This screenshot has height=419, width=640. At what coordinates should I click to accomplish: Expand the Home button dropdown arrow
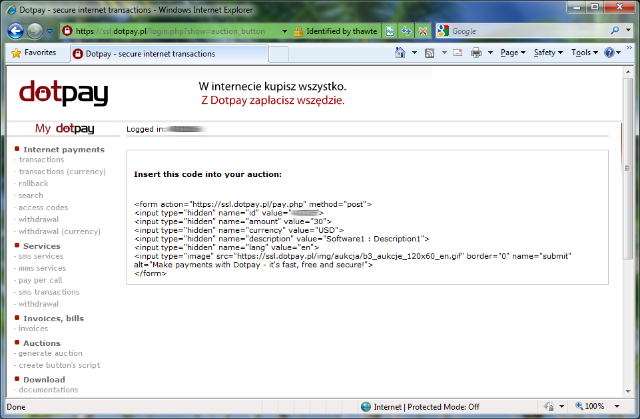414,53
